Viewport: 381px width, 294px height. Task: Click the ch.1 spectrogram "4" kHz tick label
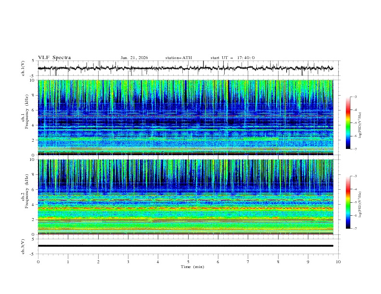(34, 125)
